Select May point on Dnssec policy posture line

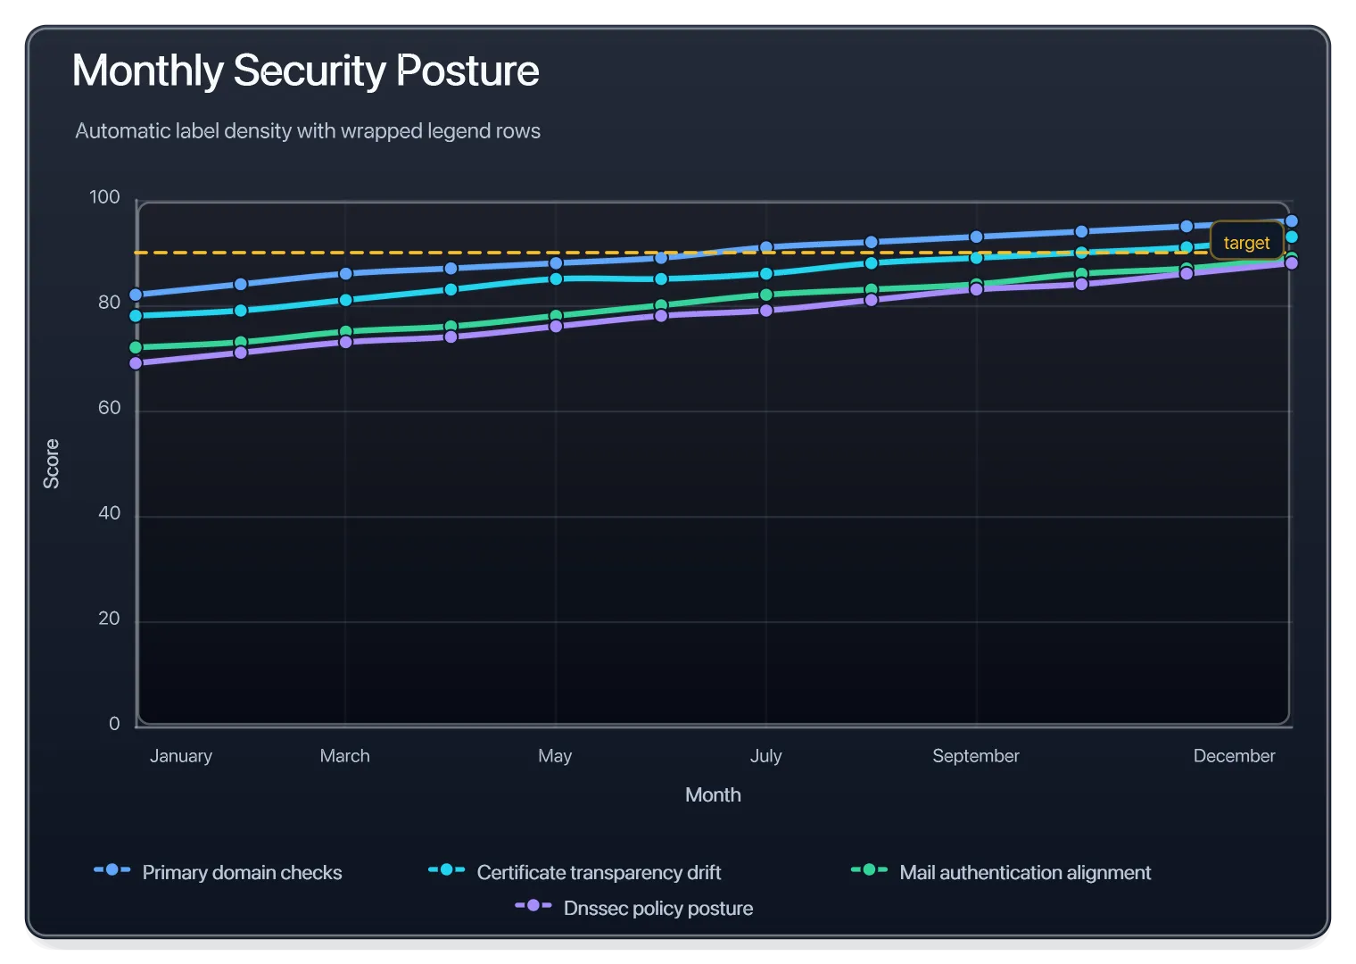(x=556, y=327)
